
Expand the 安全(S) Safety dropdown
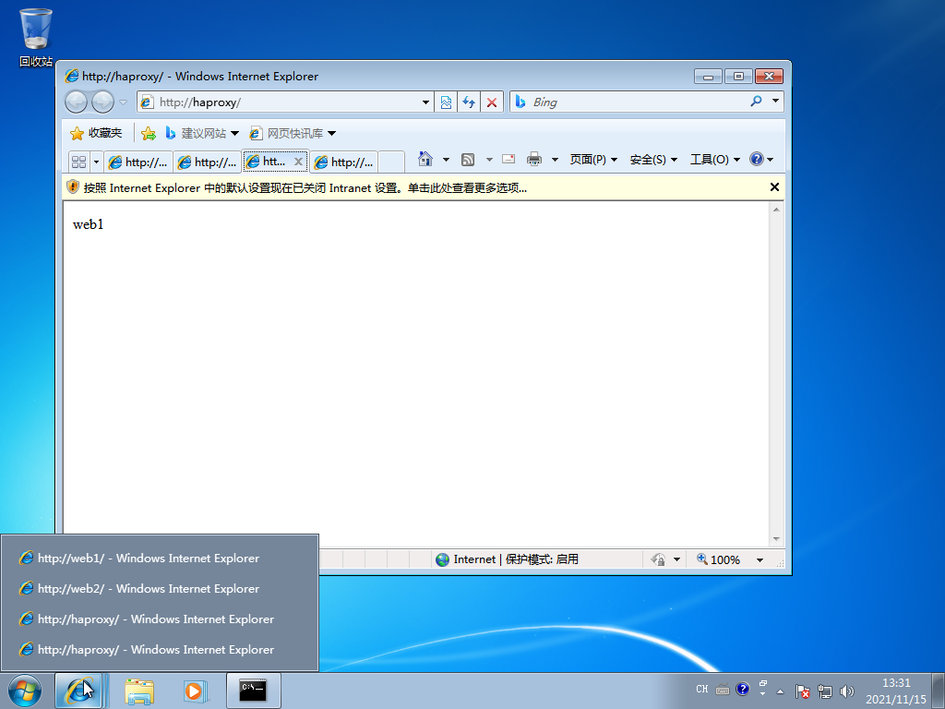653,160
